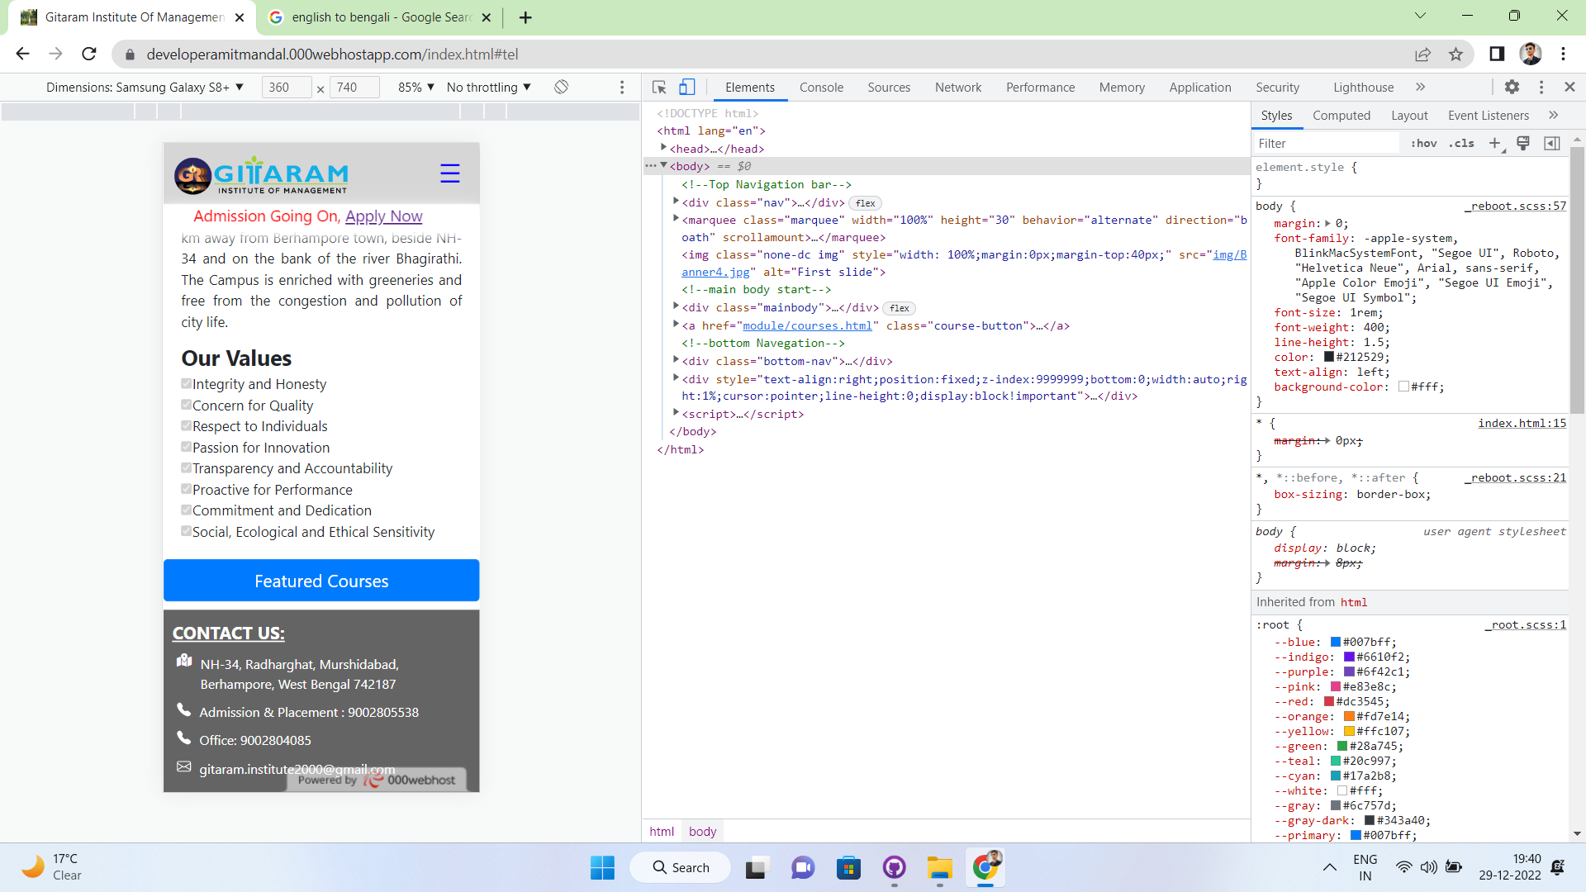Click the Gitaram Institute logo
Image resolution: width=1586 pixels, height=892 pixels.
click(261, 175)
